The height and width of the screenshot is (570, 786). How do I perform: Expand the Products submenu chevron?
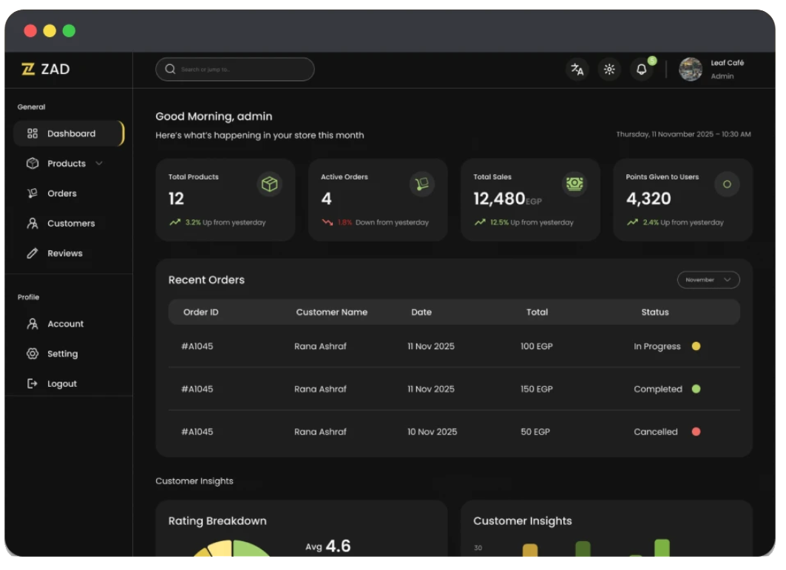(99, 163)
